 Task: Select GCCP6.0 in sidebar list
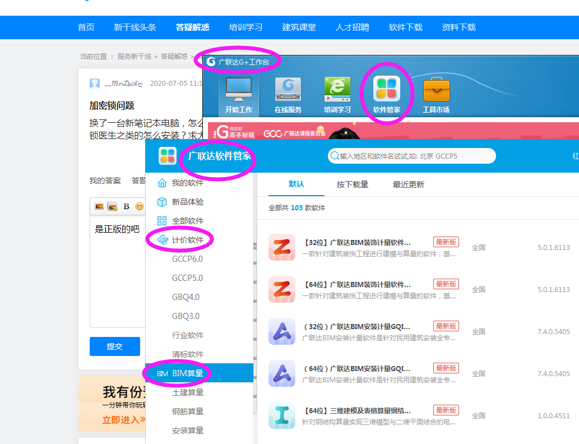click(x=187, y=259)
